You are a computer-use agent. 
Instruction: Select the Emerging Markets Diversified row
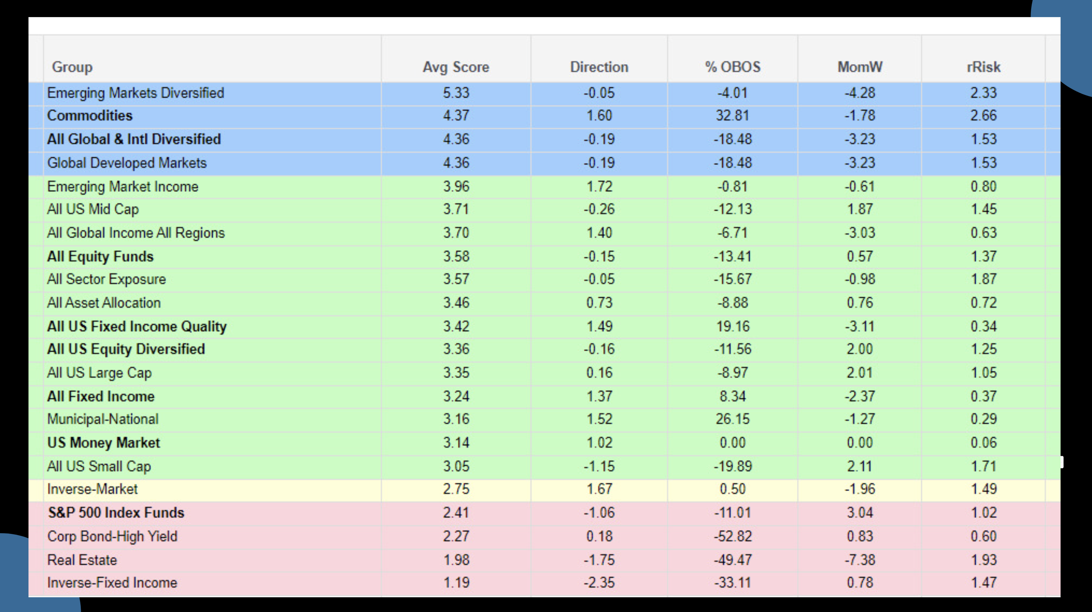(x=135, y=93)
